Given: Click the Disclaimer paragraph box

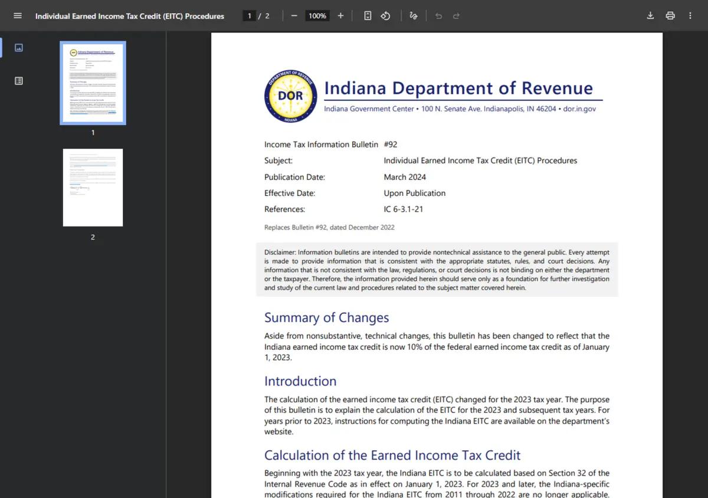Looking at the screenshot, I should point(437,270).
